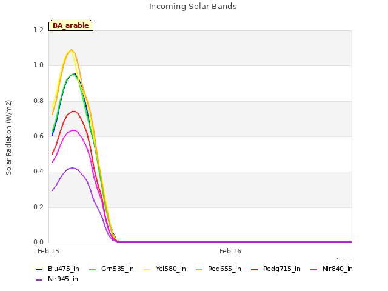
Task: Click the Feb 15 x-axis label
Action: [48, 251]
